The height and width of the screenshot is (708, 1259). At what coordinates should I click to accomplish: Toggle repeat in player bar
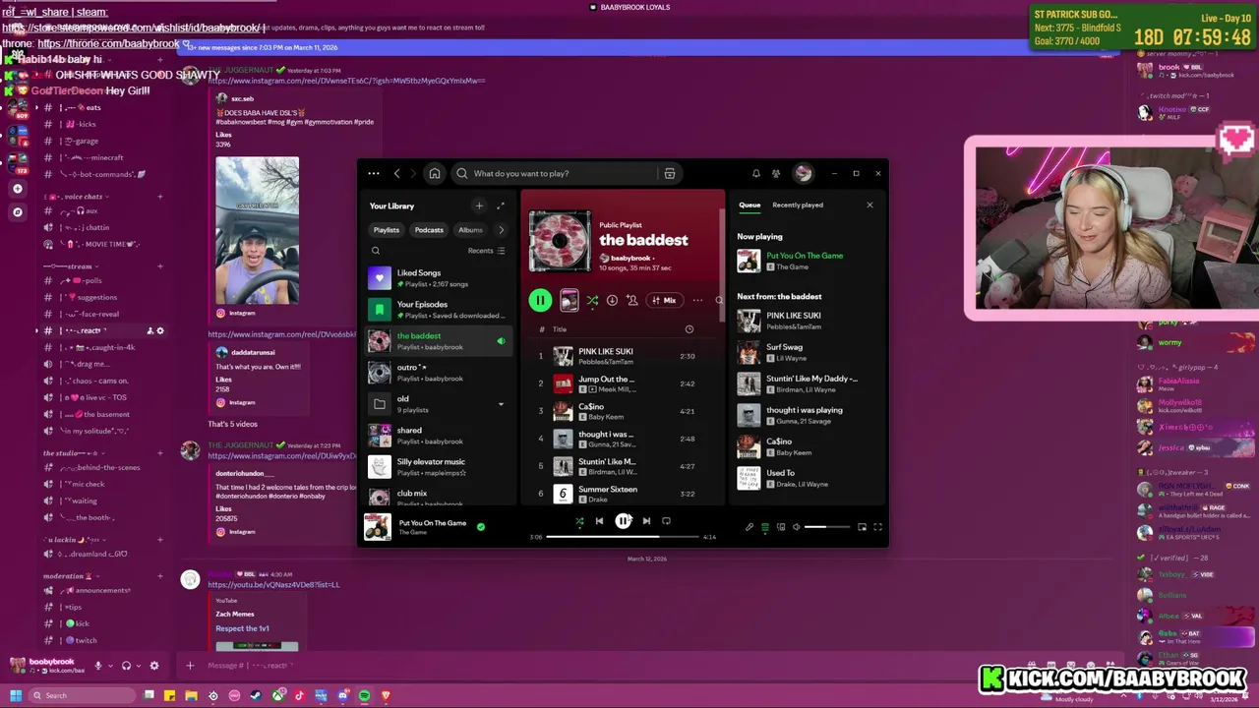coord(666,521)
